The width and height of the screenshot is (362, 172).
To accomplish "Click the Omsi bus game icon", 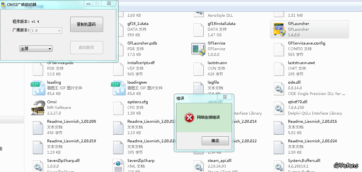I will point(38,108).
